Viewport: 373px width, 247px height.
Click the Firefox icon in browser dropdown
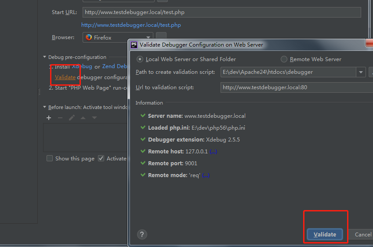[x=89, y=37]
